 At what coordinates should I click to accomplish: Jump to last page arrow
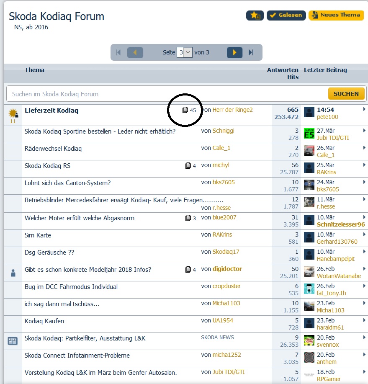point(251,52)
